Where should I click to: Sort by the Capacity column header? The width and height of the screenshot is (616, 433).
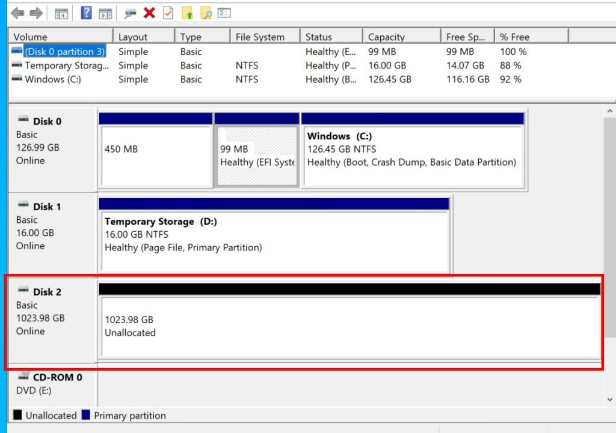402,37
